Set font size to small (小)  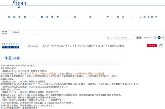pos(155,38)
